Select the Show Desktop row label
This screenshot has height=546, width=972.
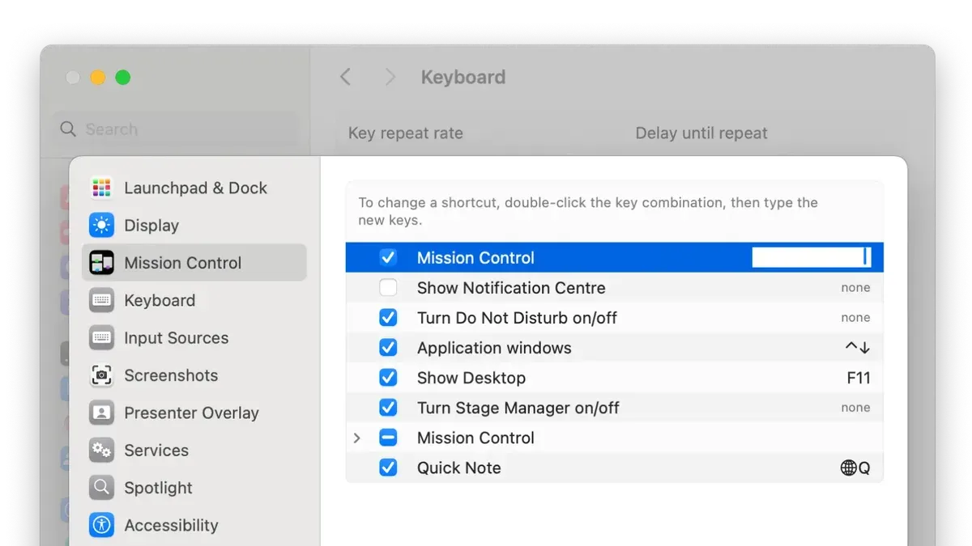click(471, 378)
